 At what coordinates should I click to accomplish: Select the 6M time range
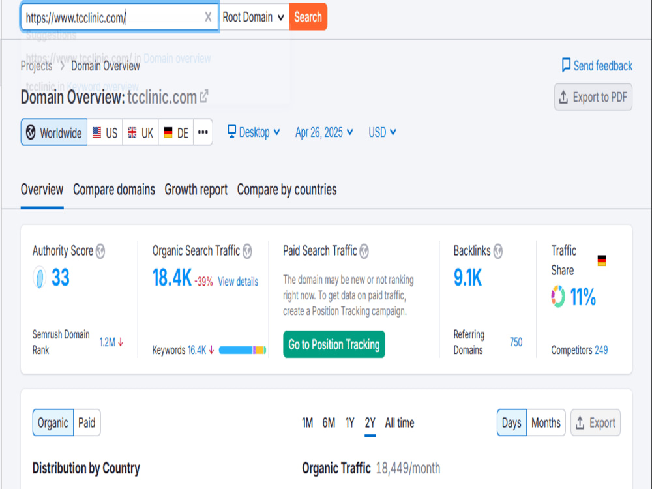(x=329, y=423)
